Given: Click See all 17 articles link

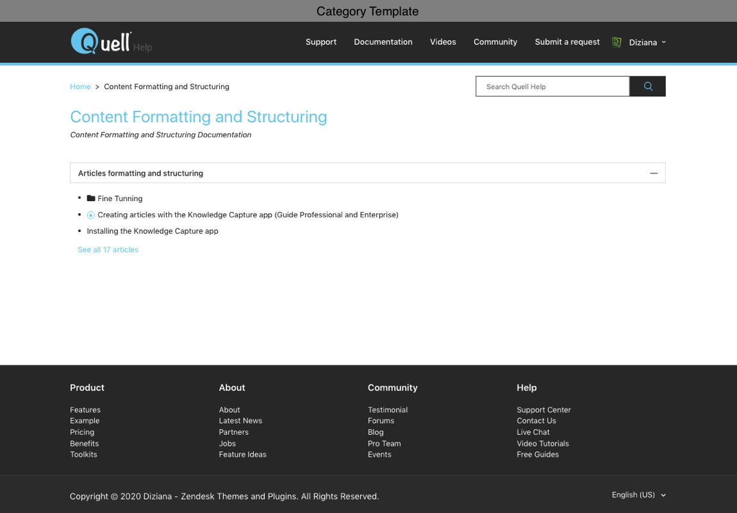Looking at the screenshot, I should (108, 250).
